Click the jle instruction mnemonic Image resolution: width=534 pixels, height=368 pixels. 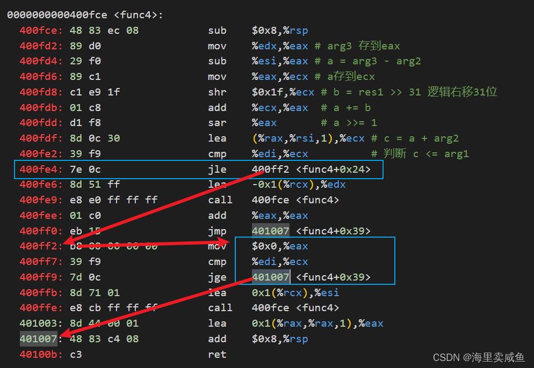pyautogui.click(x=217, y=170)
